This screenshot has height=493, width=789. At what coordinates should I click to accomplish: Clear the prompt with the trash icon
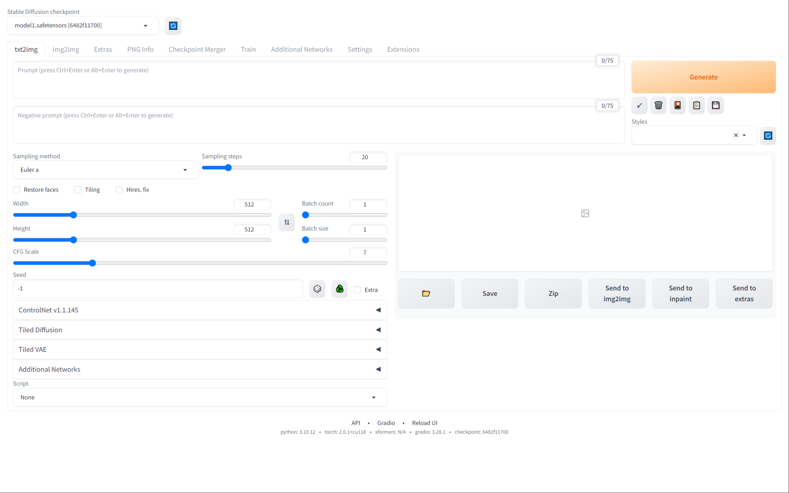pos(659,105)
